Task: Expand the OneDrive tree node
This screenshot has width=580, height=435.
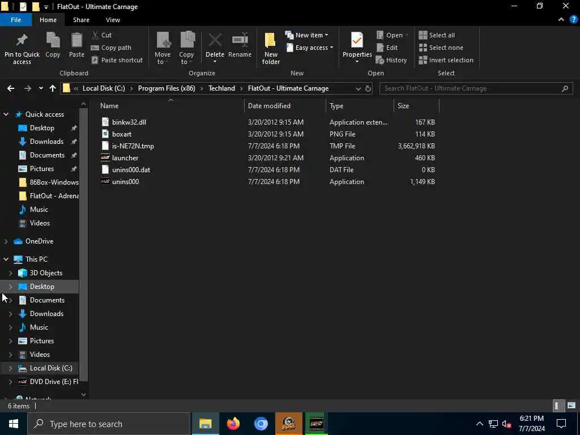Action: (x=6, y=241)
